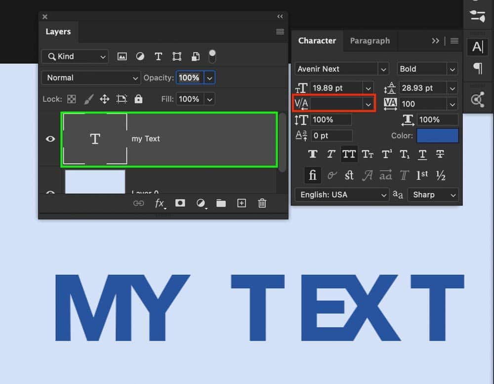Open the Layers panel menu
This screenshot has height=384, width=494.
[280, 32]
